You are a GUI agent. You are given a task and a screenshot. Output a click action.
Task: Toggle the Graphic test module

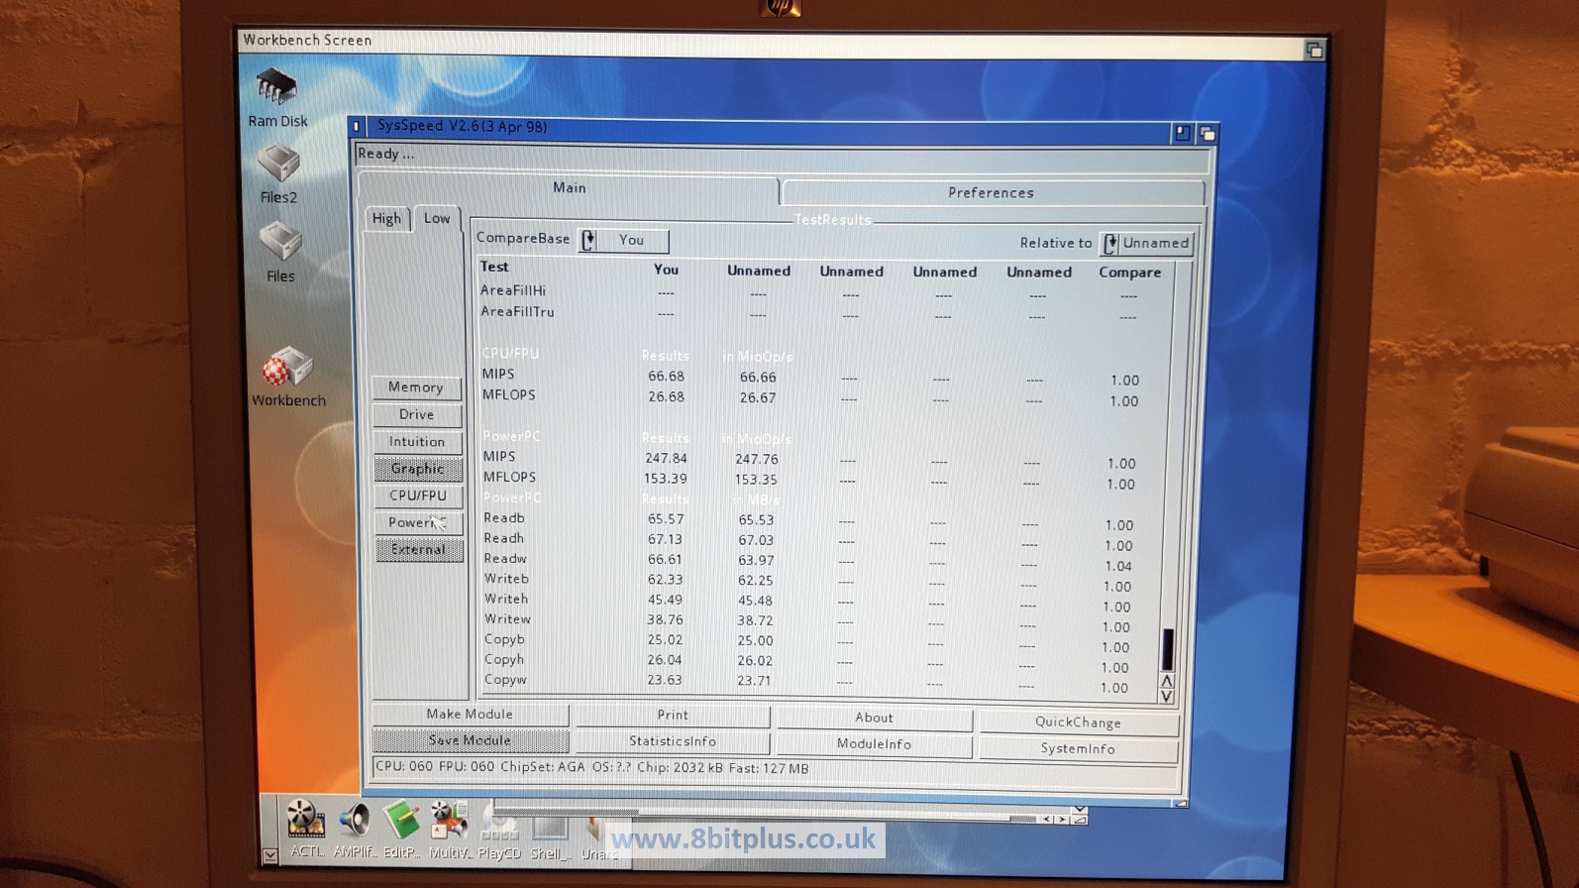(x=418, y=469)
